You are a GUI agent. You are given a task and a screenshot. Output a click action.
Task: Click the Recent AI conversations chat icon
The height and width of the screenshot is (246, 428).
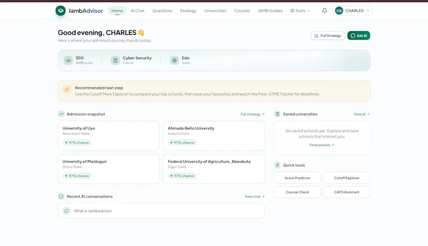click(61, 196)
